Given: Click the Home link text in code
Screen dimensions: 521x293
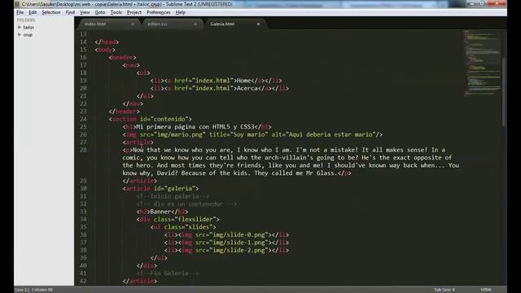Looking at the screenshot, I should click(244, 81).
